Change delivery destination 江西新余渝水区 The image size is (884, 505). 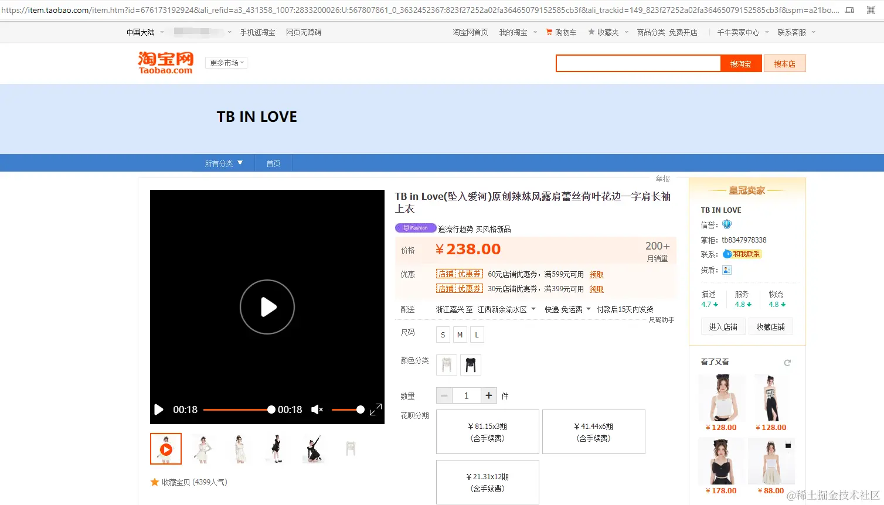coord(506,309)
